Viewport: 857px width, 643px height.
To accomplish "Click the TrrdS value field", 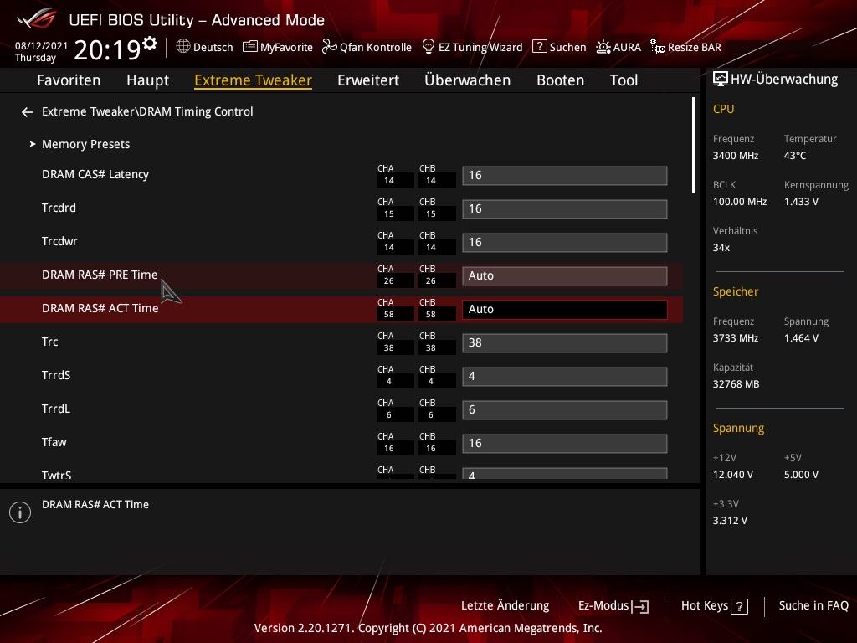I will tap(565, 376).
